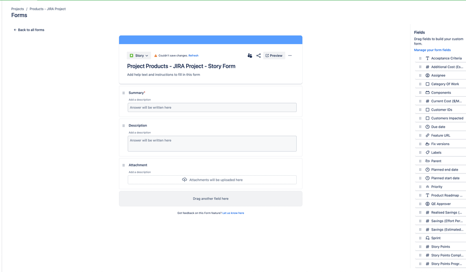This screenshot has width=466, height=272.
Task: Click the Components field icon
Action: coord(427,93)
